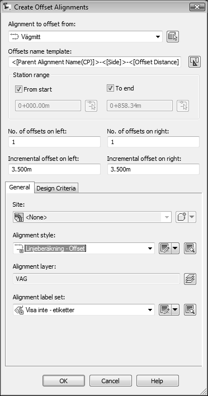Pick alignment from drawing icon beside Vägmitt

coord(173,37)
